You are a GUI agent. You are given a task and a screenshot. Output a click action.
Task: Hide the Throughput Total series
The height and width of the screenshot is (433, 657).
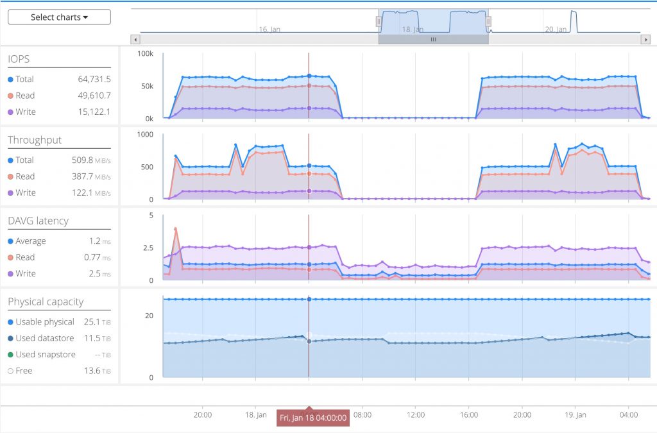click(21, 160)
